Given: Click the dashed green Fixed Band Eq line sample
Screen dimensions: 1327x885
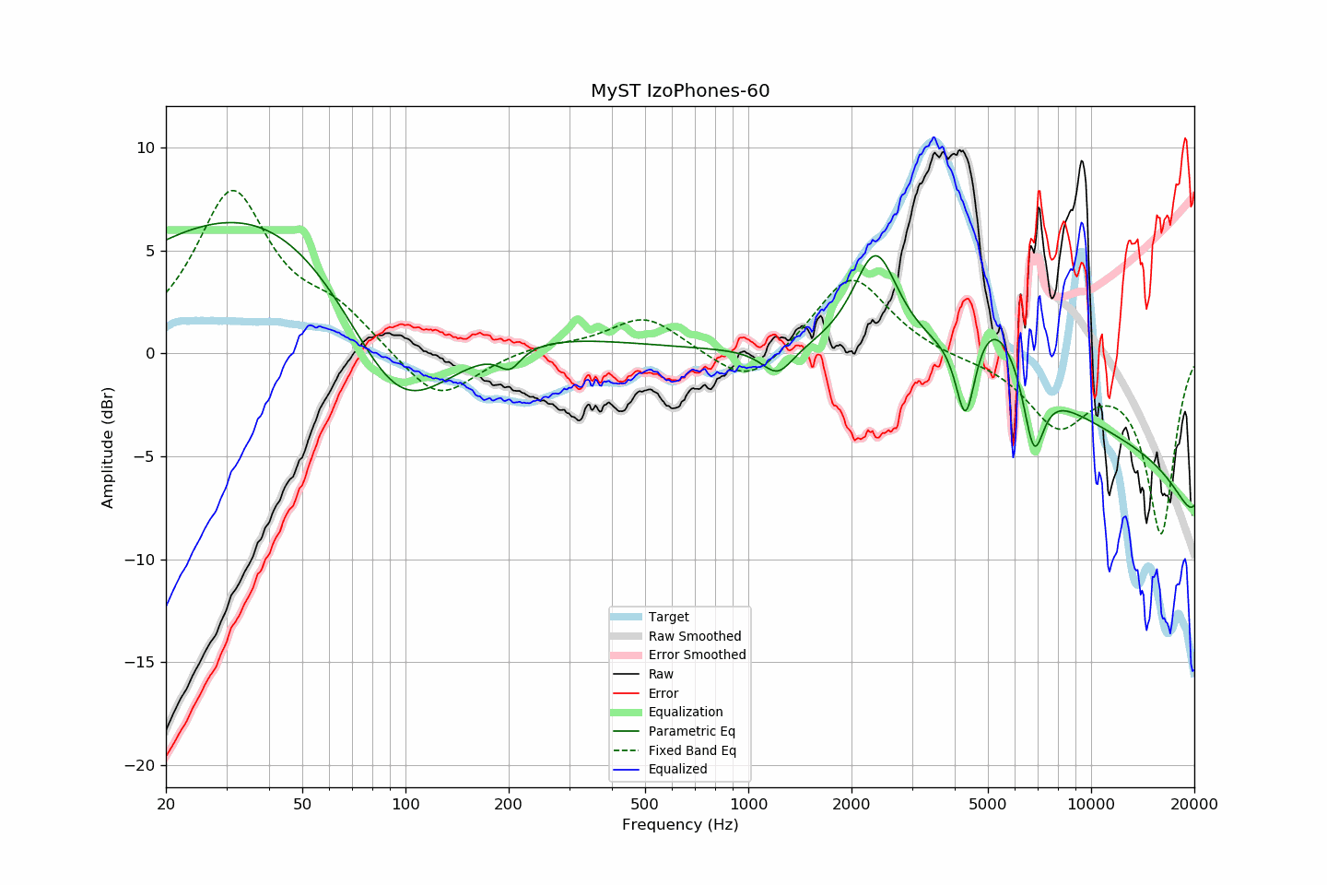Looking at the screenshot, I should pos(626,750).
